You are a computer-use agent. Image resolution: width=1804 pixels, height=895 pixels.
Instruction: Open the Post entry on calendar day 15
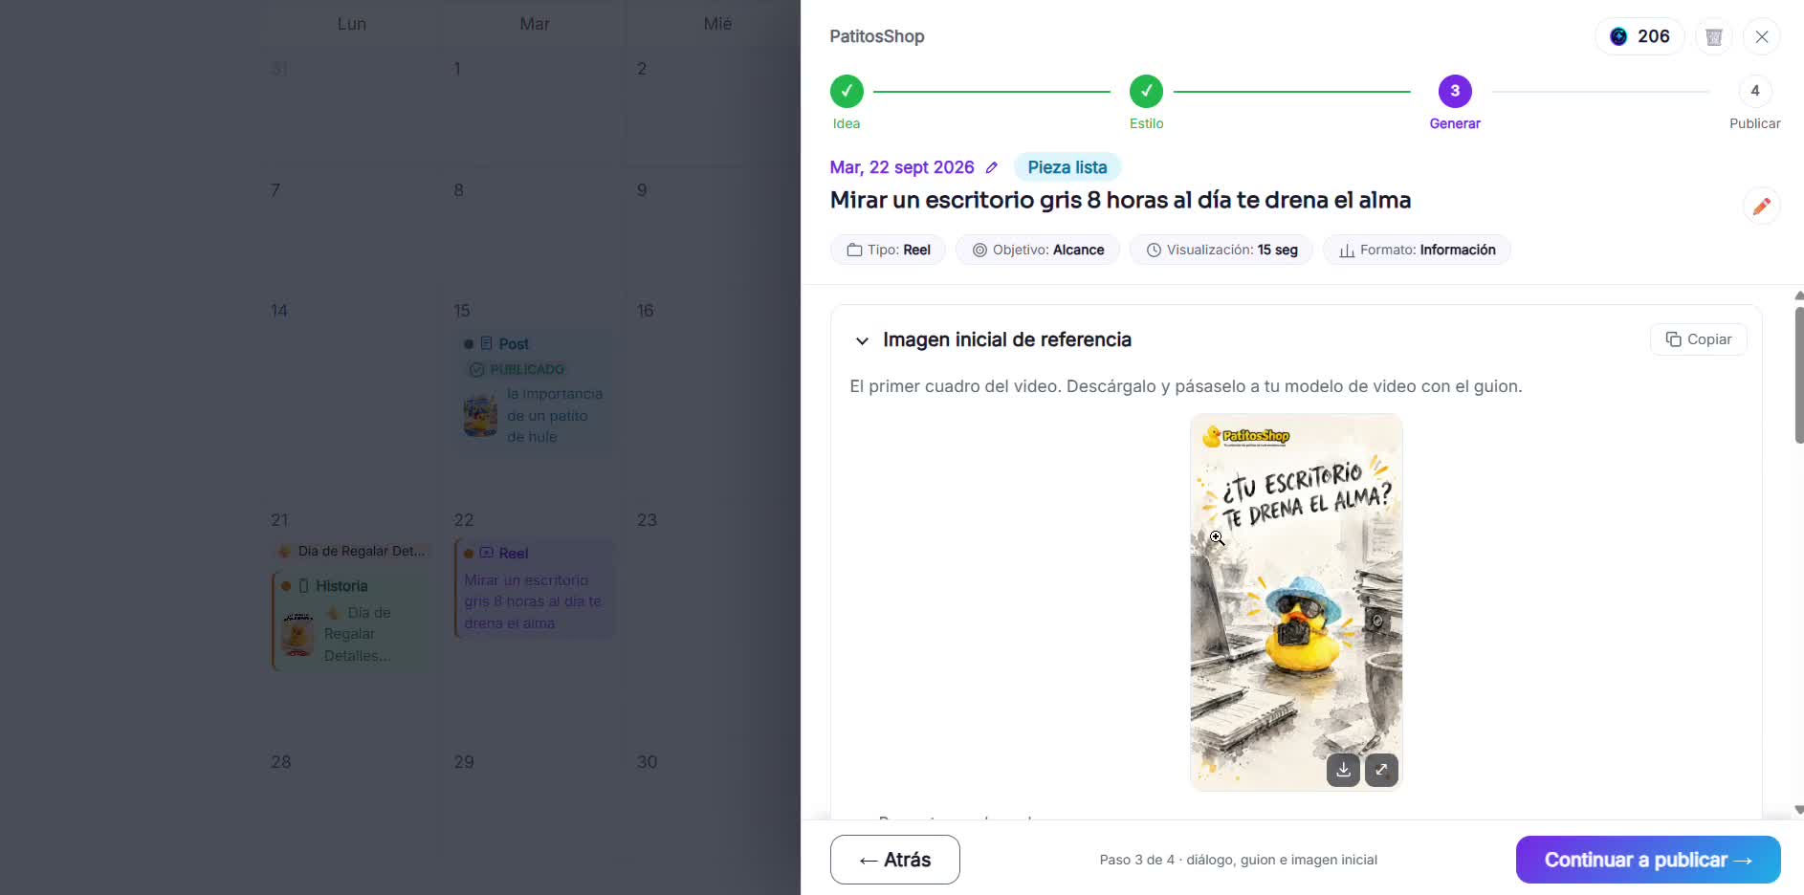[x=534, y=390]
